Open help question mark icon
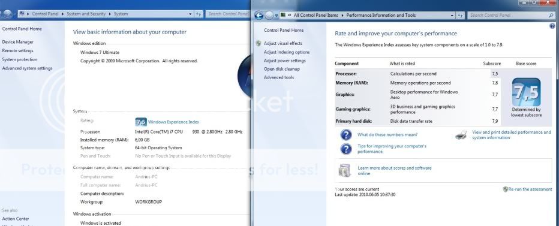559x226 pixels. click(x=552, y=26)
